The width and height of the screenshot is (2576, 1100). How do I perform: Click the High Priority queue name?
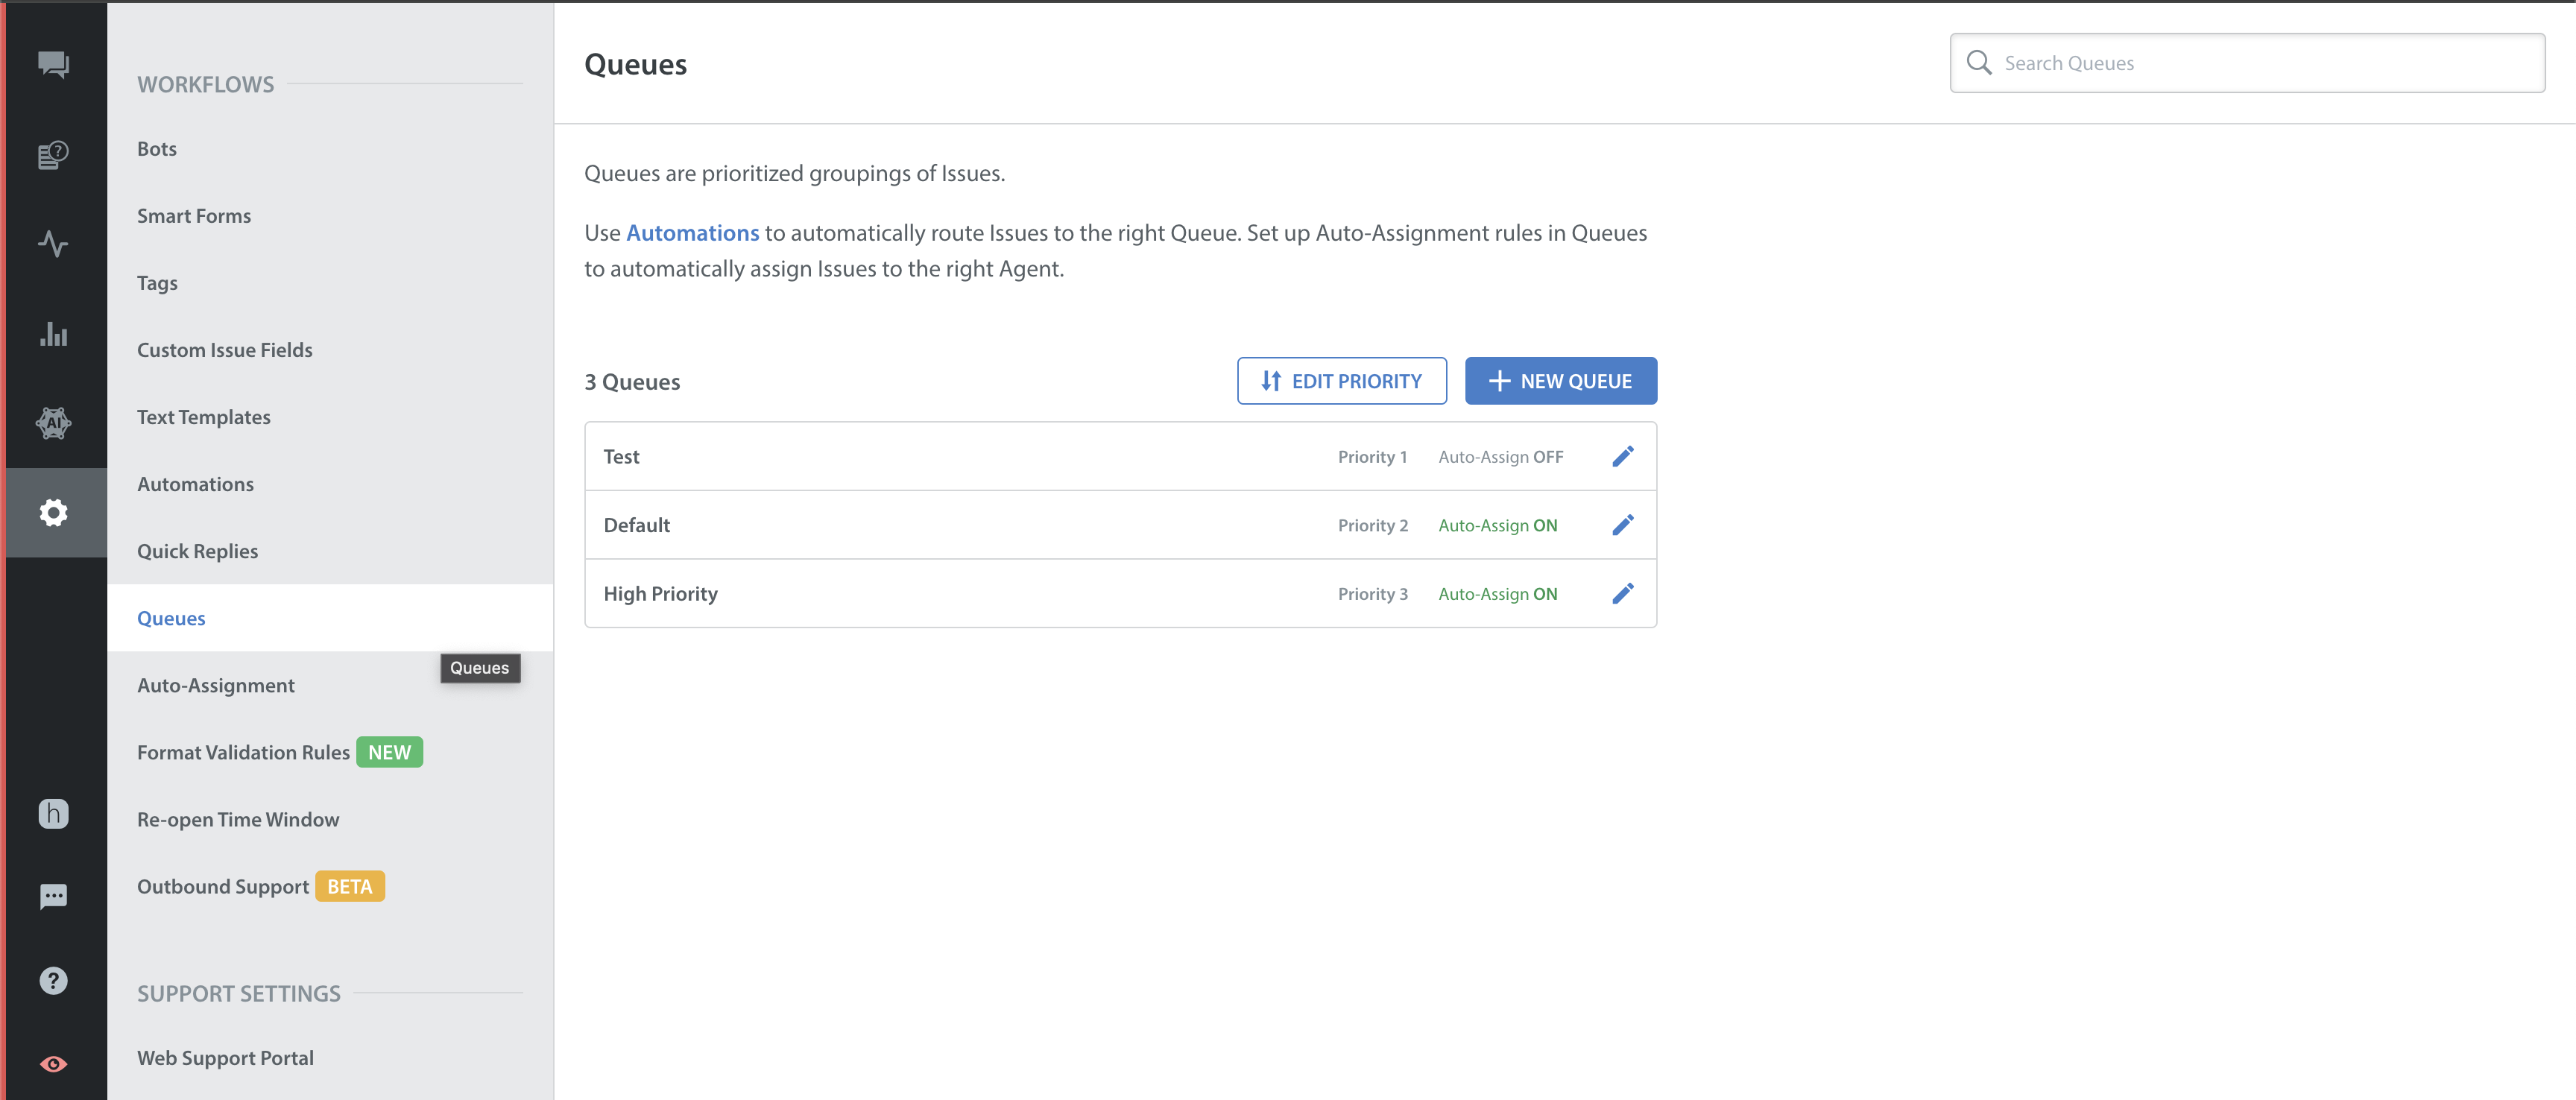(x=661, y=594)
